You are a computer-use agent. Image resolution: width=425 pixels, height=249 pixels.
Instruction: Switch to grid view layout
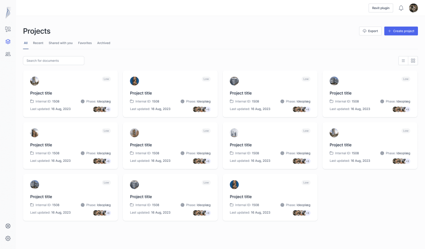pos(413,61)
